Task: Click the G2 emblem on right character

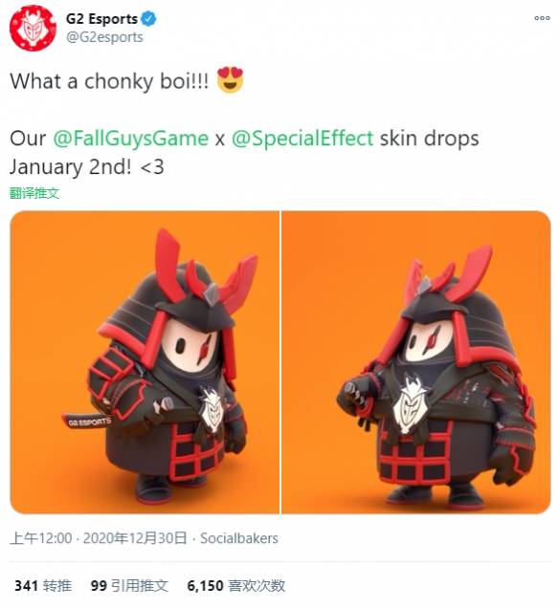Action: (x=411, y=402)
